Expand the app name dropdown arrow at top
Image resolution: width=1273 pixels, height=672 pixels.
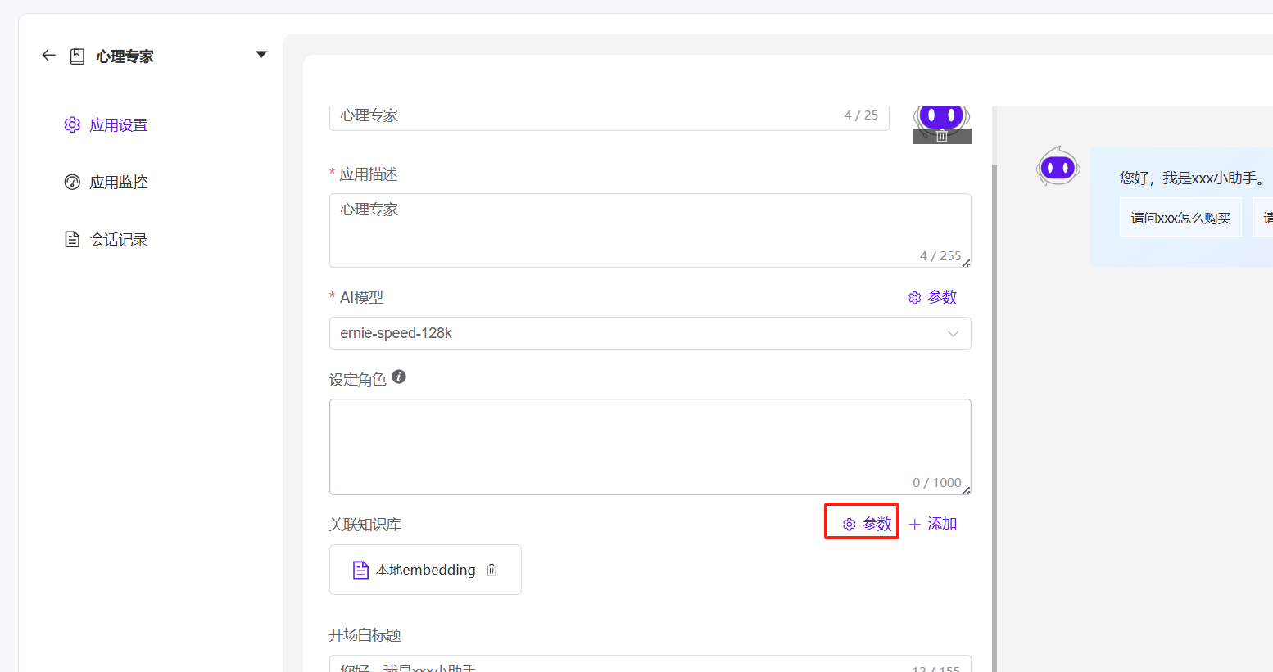(260, 53)
